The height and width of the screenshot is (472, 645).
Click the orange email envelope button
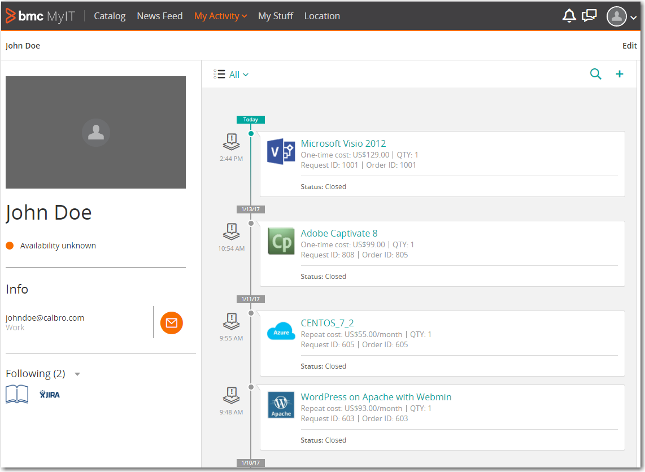172,323
